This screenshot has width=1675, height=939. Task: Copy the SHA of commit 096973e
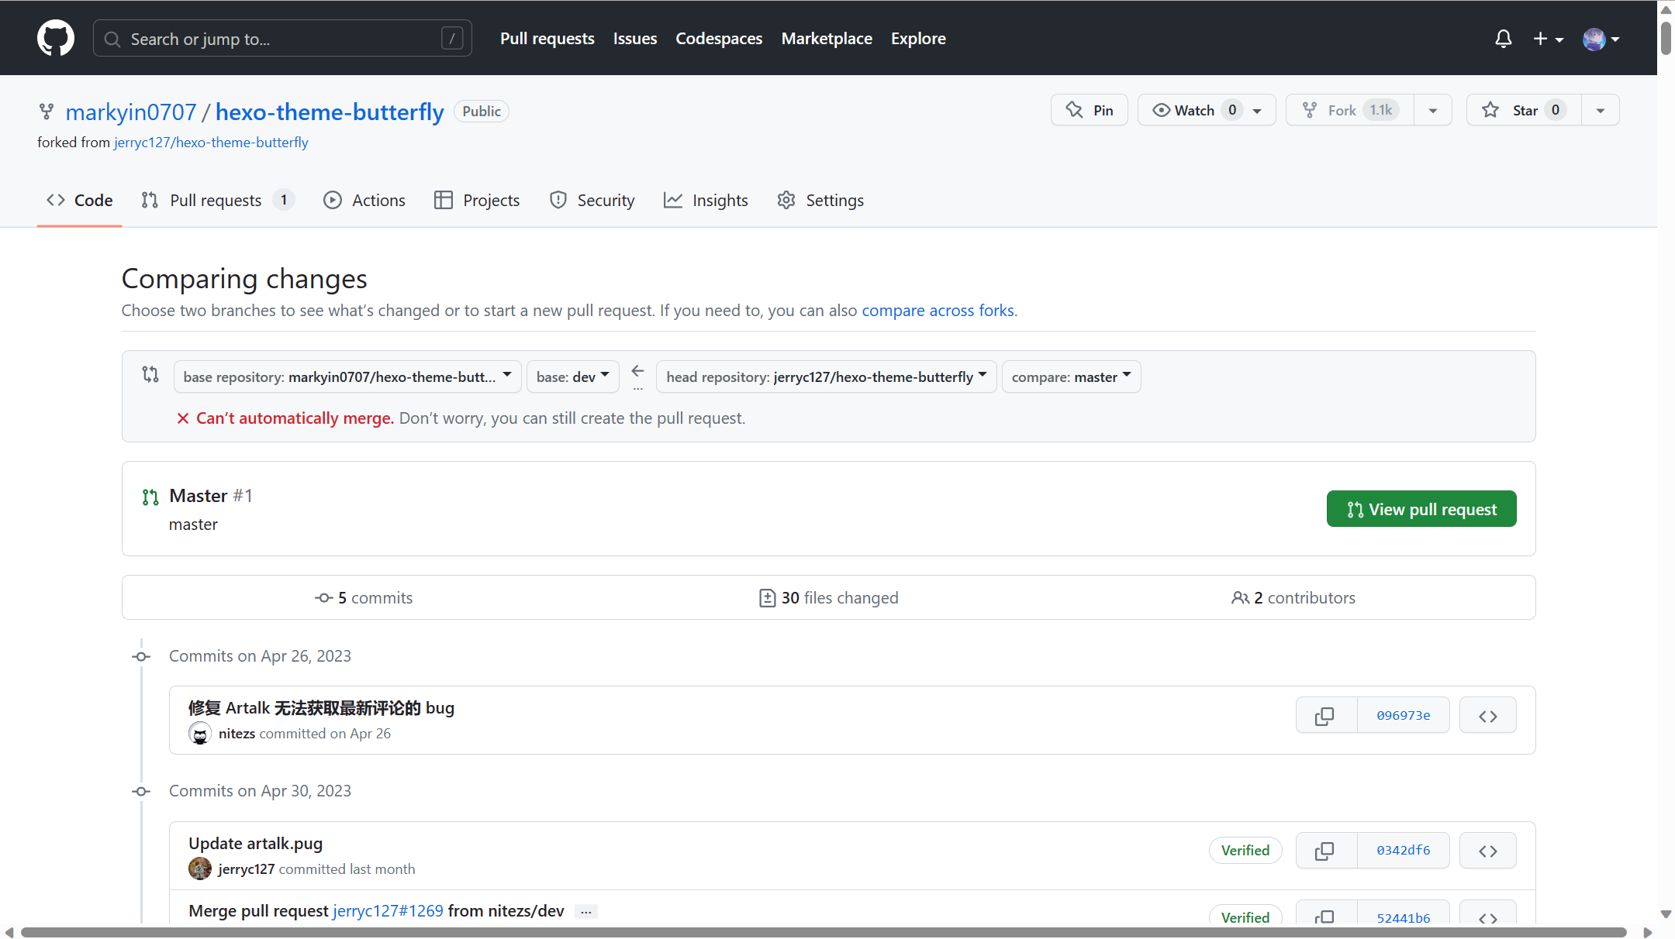tap(1324, 714)
